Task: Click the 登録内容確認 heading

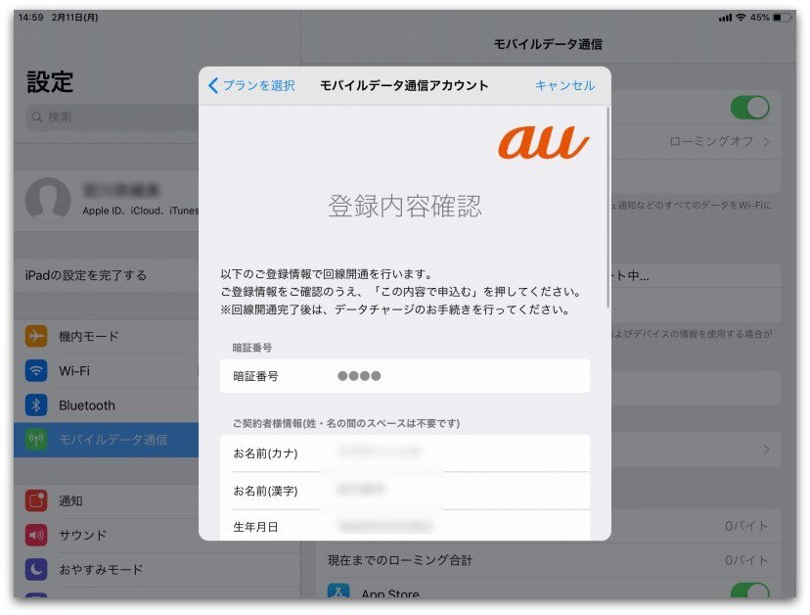Action: (404, 206)
